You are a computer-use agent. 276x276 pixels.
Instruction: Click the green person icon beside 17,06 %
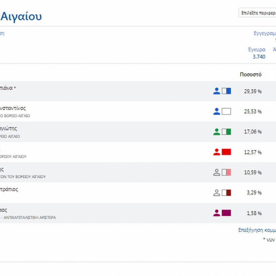pos(216,132)
